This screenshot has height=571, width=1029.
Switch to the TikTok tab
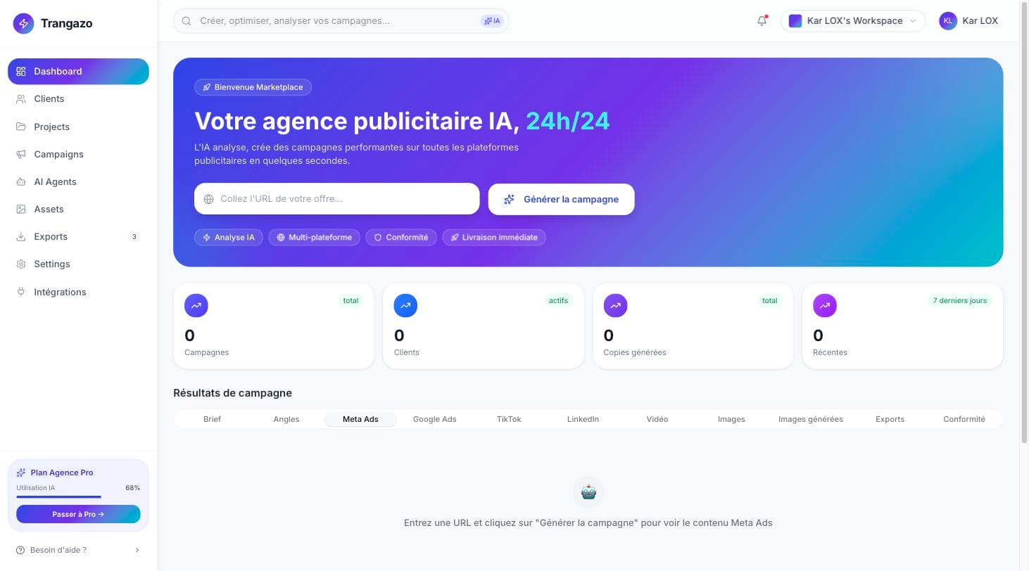(x=509, y=419)
